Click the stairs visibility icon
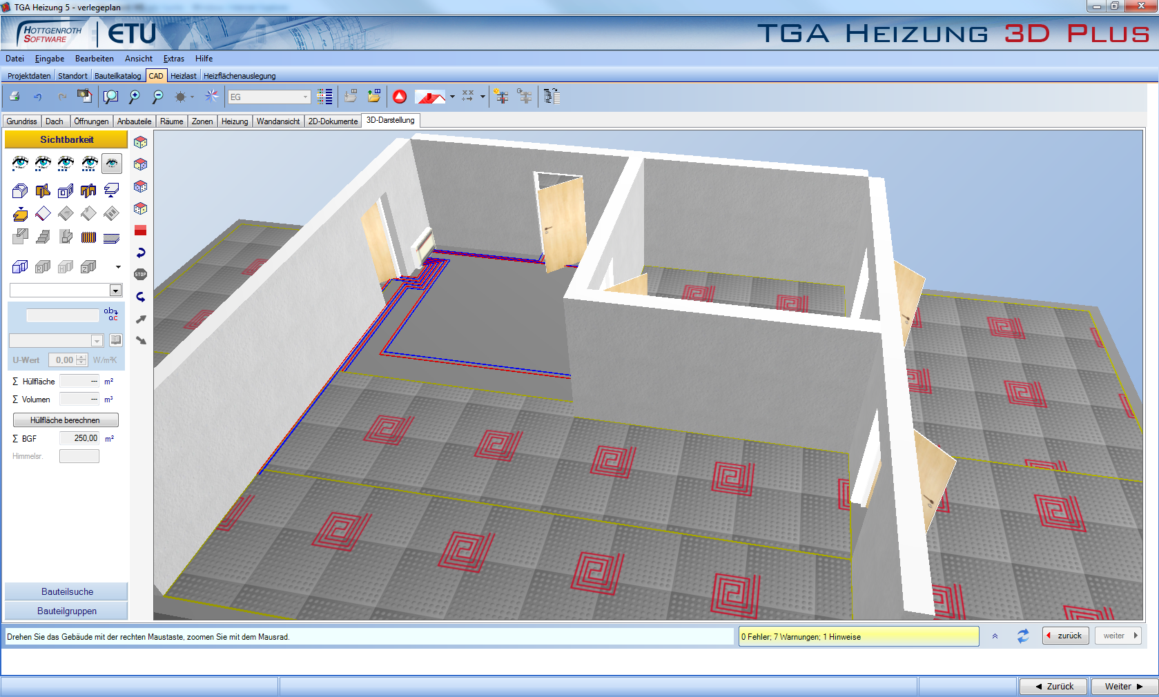This screenshot has width=1159, height=697. point(43,237)
